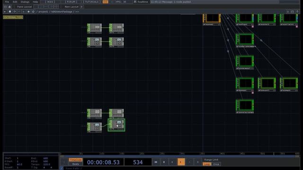Open the [FORUM] link
This screenshot has height=170, width=303.
(71, 2)
